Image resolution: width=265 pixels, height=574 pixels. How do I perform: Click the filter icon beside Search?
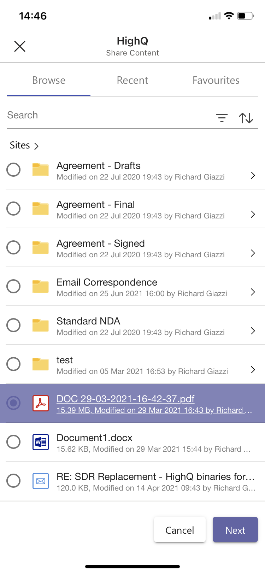(x=222, y=118)
